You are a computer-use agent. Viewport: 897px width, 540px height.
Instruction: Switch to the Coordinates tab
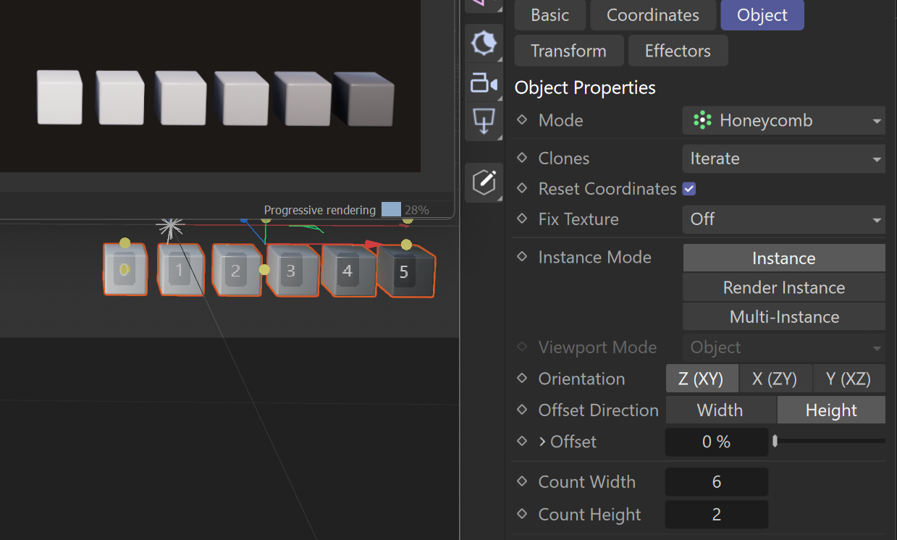coord(652,15)
